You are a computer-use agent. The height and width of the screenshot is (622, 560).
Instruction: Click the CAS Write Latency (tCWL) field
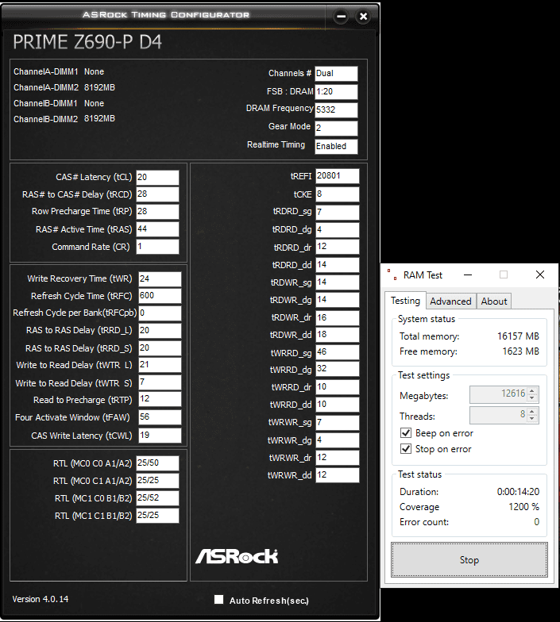click(x=160, y=436)
